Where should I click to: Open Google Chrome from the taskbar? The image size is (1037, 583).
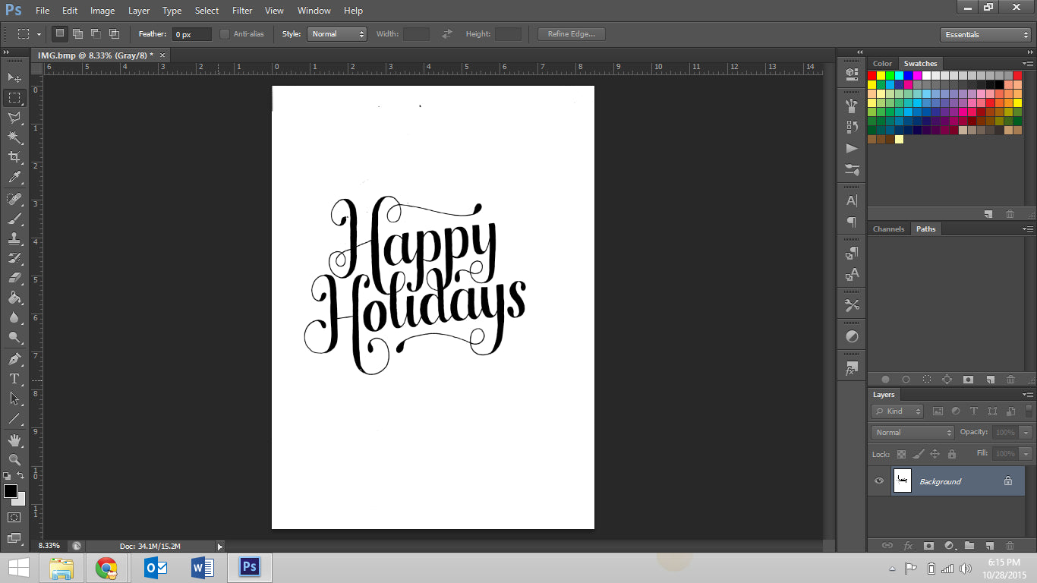(107, 568)
